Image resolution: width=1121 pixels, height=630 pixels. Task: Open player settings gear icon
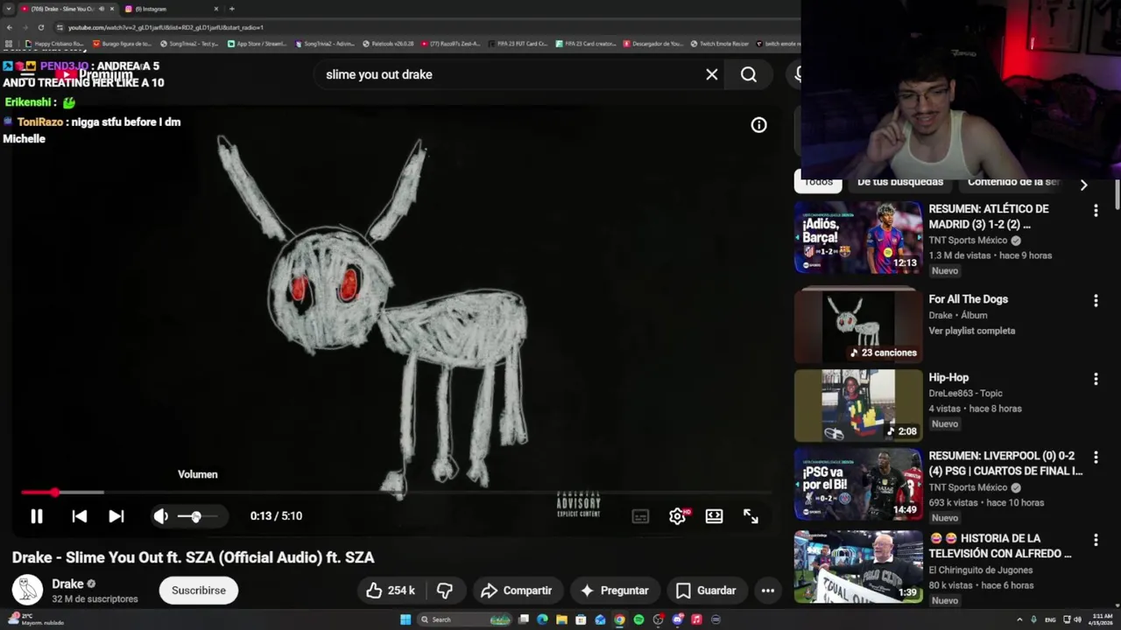677,516
